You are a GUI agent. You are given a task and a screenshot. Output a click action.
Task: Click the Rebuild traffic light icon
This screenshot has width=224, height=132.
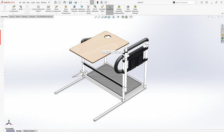point(97,2)
